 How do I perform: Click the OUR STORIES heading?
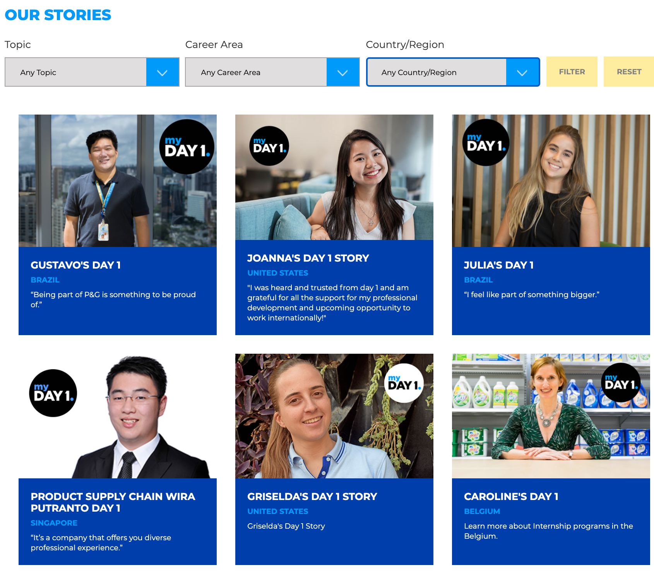point(57,15)
